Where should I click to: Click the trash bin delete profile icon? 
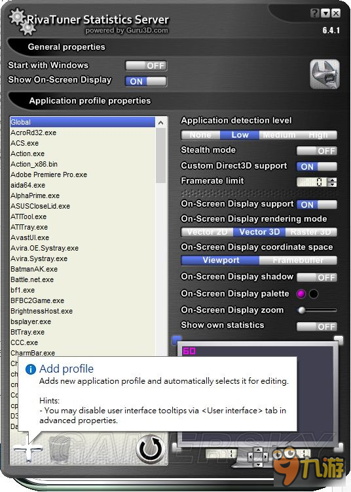point(59,449)
